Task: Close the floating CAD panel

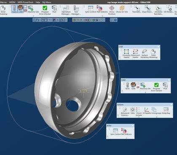Action: [x=158, y=47]
